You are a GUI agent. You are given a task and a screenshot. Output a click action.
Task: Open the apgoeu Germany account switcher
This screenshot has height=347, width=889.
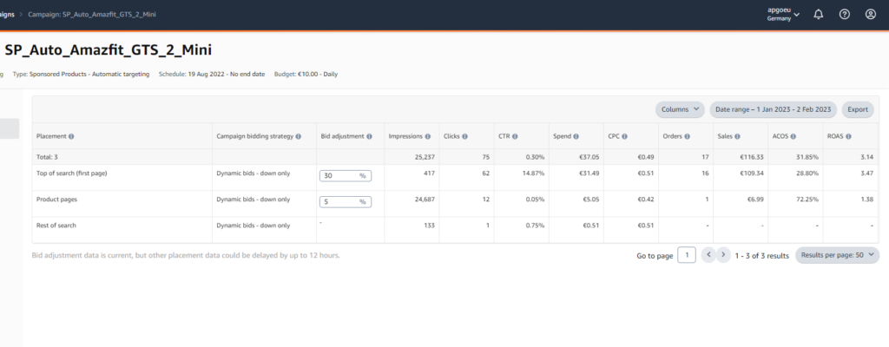click(783, 15)
